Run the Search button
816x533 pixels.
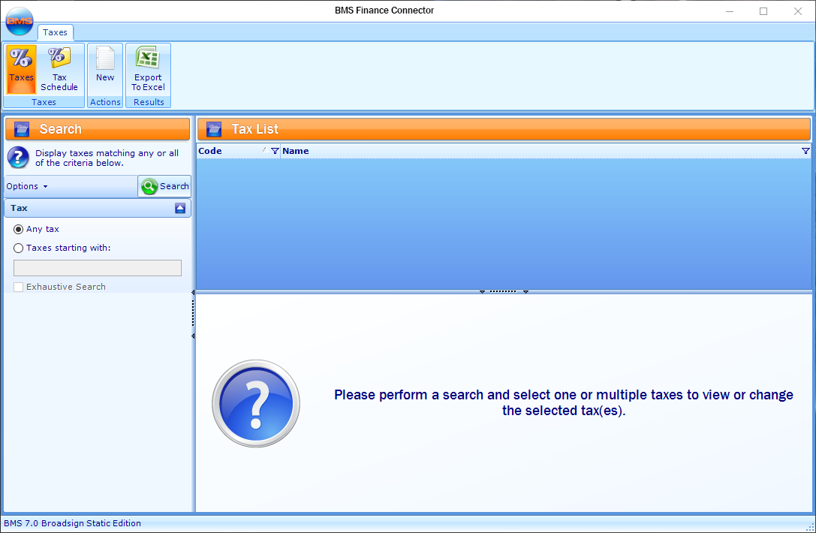[x=164, y=186]
